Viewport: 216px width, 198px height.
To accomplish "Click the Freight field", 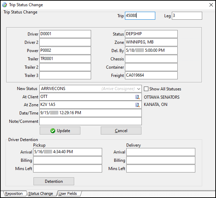I will tap(151, 76).
